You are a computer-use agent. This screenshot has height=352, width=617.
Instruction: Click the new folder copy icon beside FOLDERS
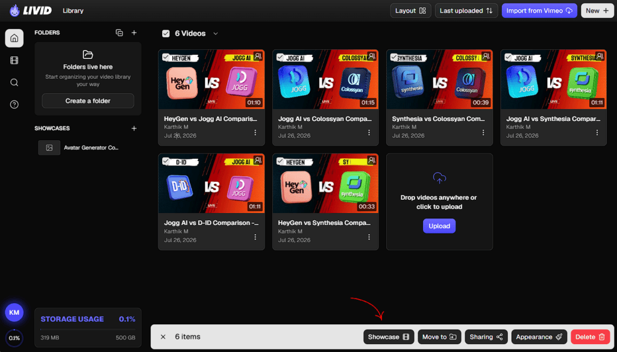pos(120,32)
